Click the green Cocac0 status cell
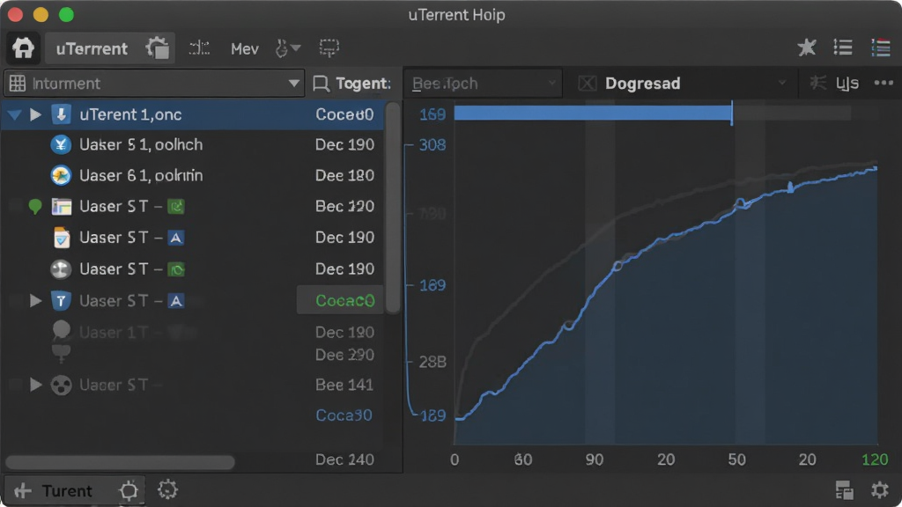The width and height of the screenshot is (902, 507). pyautogui.click(x=341, y=300)
